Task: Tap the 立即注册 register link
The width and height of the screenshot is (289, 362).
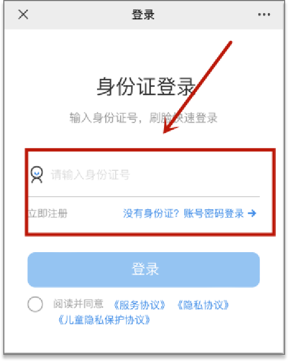Action: pyautogui.click(x=48, y=213)
